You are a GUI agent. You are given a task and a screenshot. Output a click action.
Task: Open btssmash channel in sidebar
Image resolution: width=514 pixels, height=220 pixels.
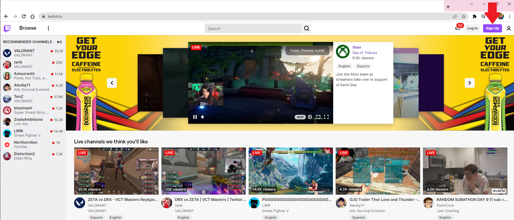[x=33, y=110]
